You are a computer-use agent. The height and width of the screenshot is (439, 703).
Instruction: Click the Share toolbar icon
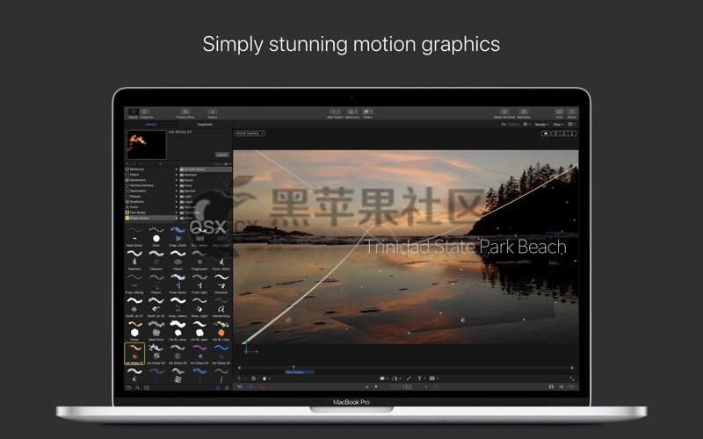tap(572, 113)
